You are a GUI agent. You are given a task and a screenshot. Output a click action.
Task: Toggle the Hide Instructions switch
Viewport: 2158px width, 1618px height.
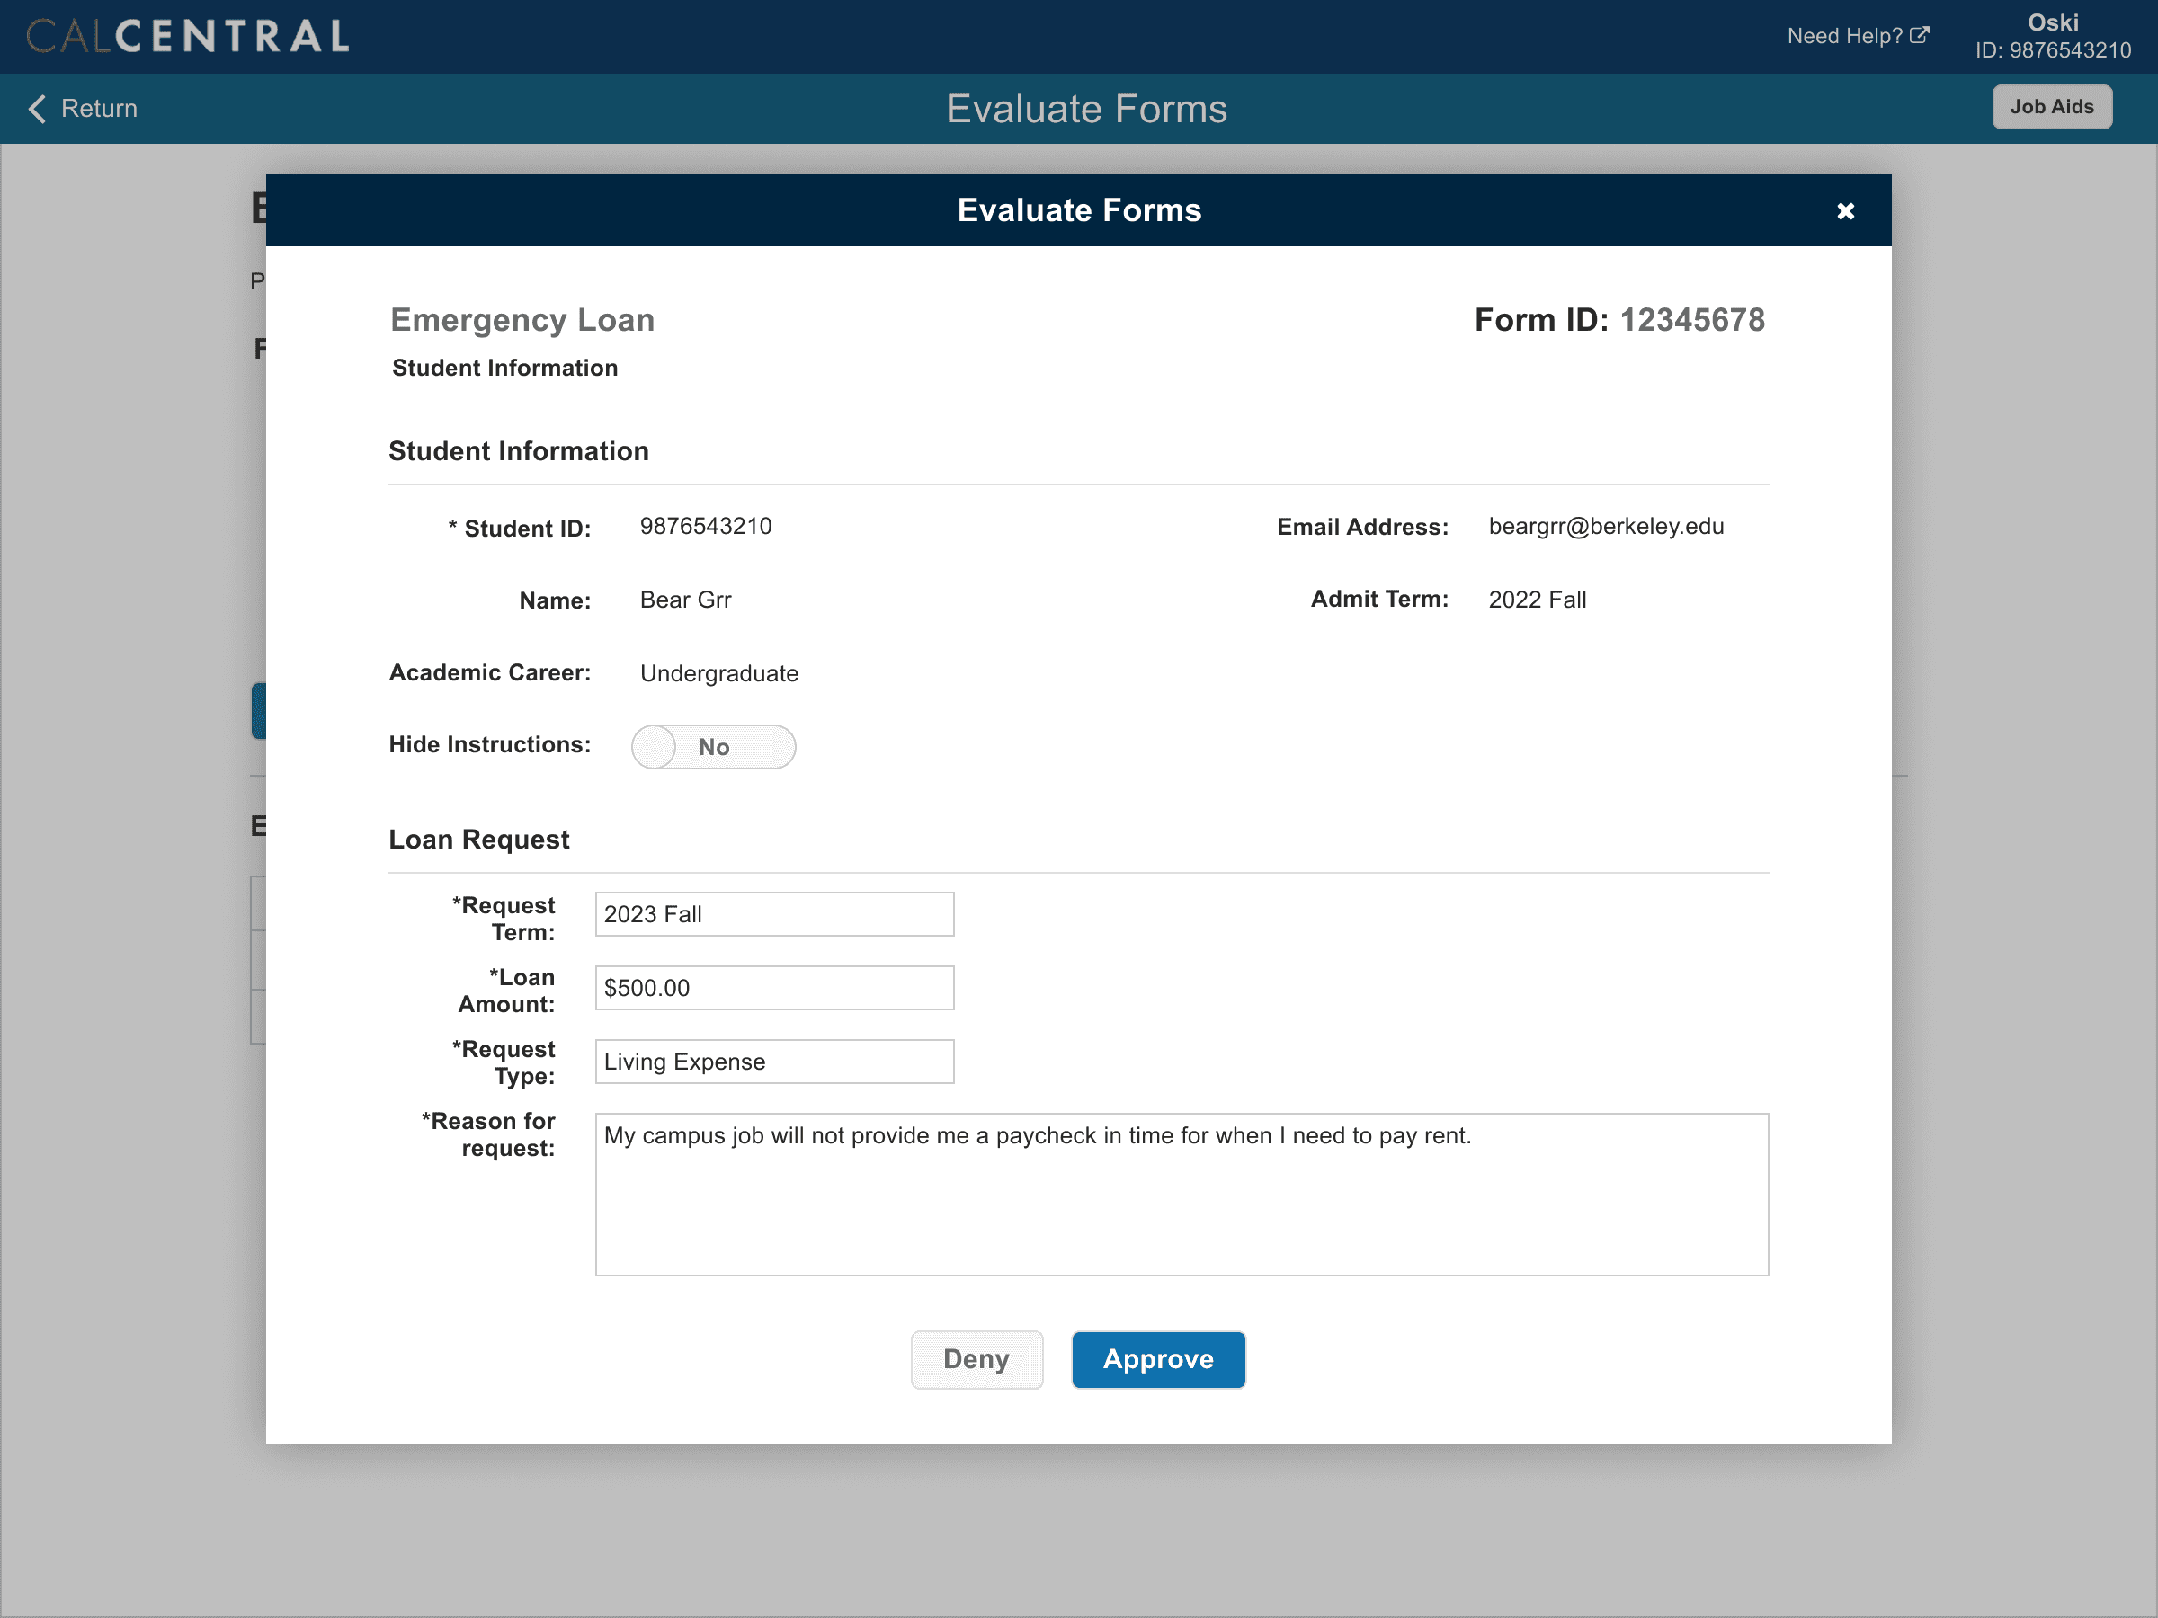[713, 747]
